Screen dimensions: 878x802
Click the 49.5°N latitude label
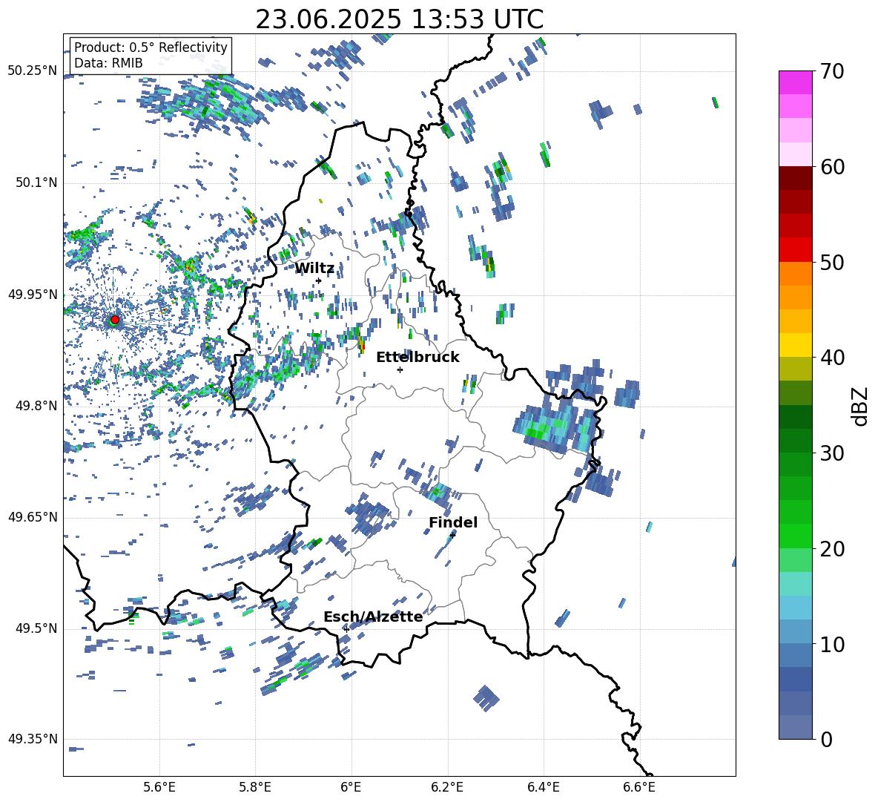click(x=36, y=628)
